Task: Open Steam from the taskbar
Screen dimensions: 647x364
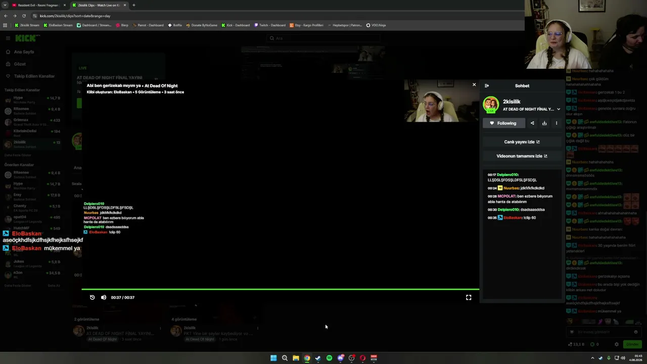Action: click(x=318, y=358)
